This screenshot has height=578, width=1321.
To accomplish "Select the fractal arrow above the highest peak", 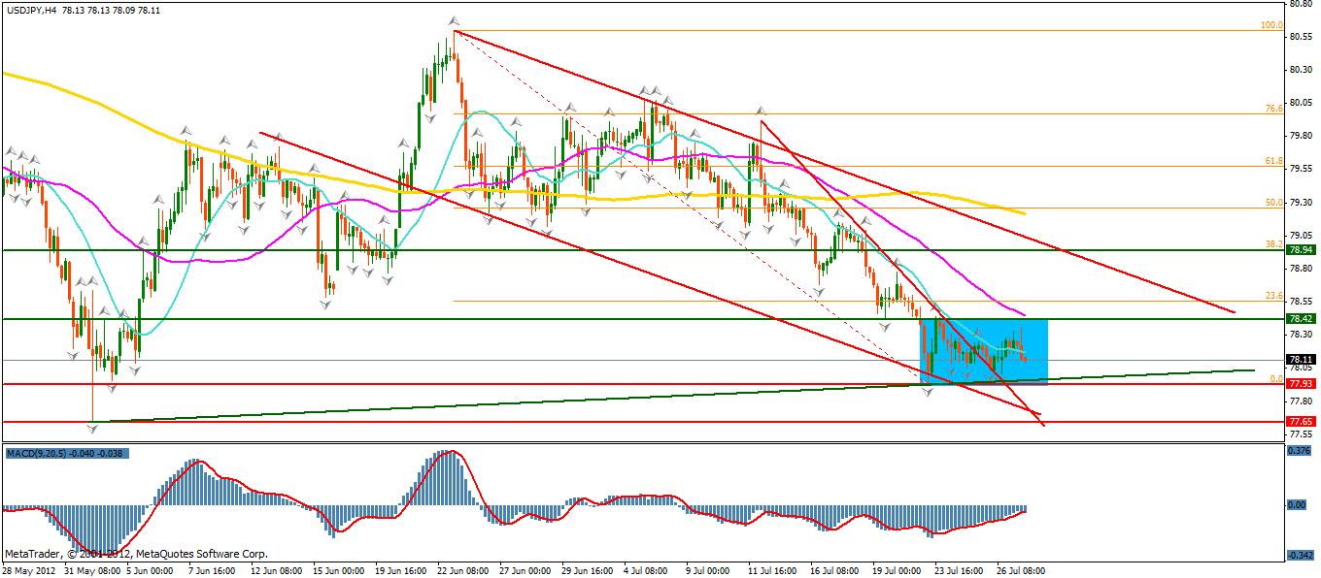I will [x=453, y=19].
